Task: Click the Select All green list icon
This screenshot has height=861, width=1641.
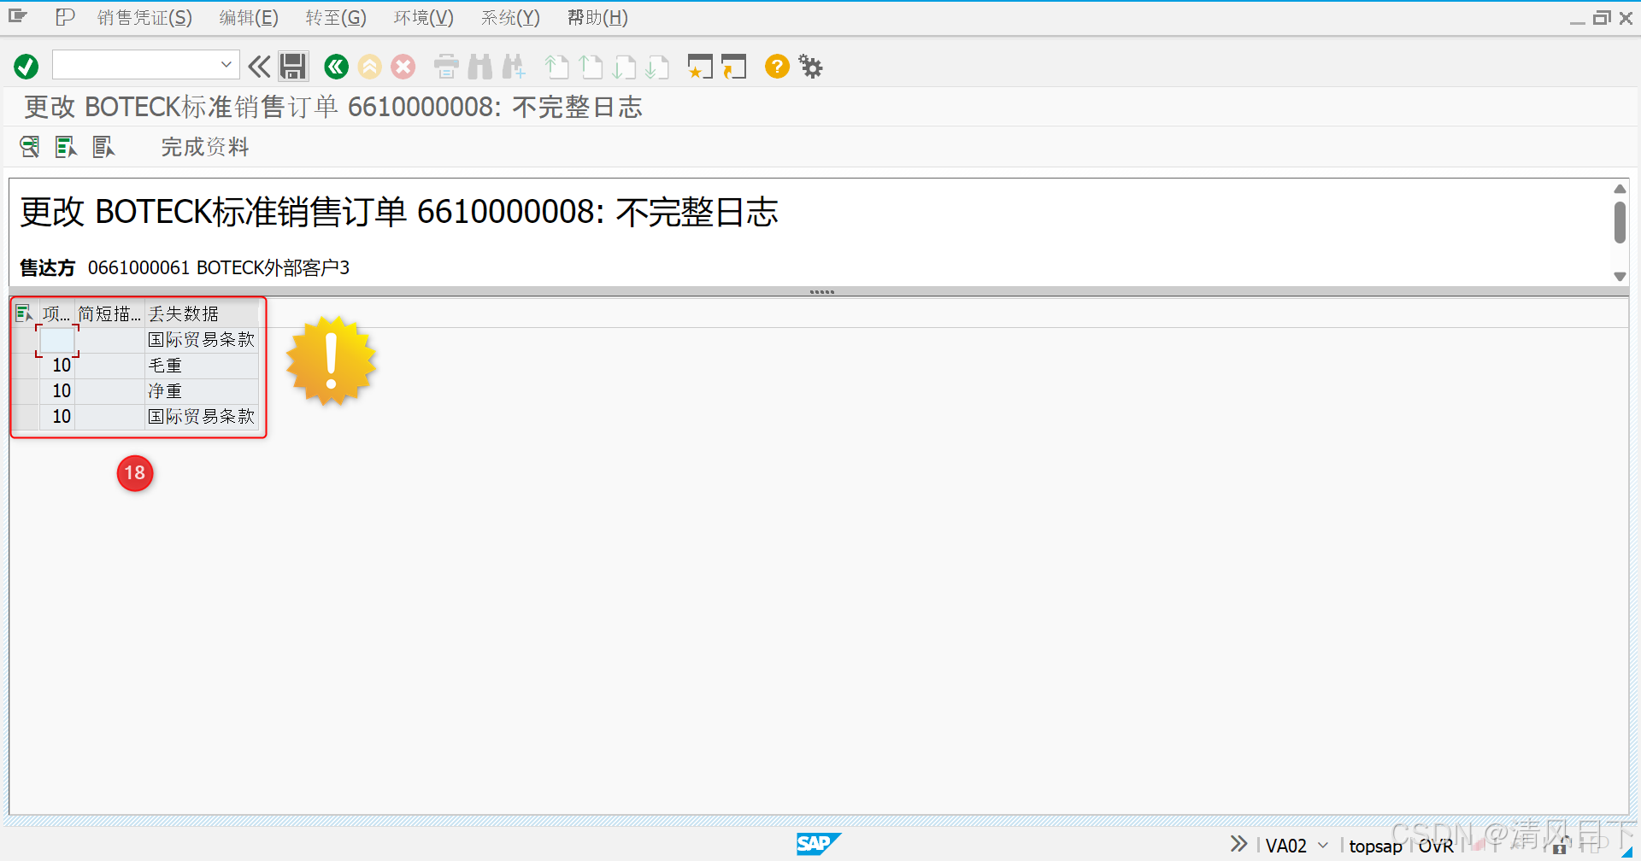Action: point(66,147)
